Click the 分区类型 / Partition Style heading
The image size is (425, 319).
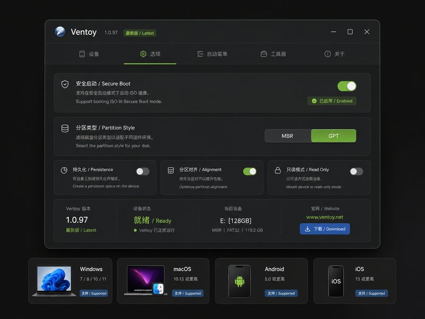click(105, 128)
